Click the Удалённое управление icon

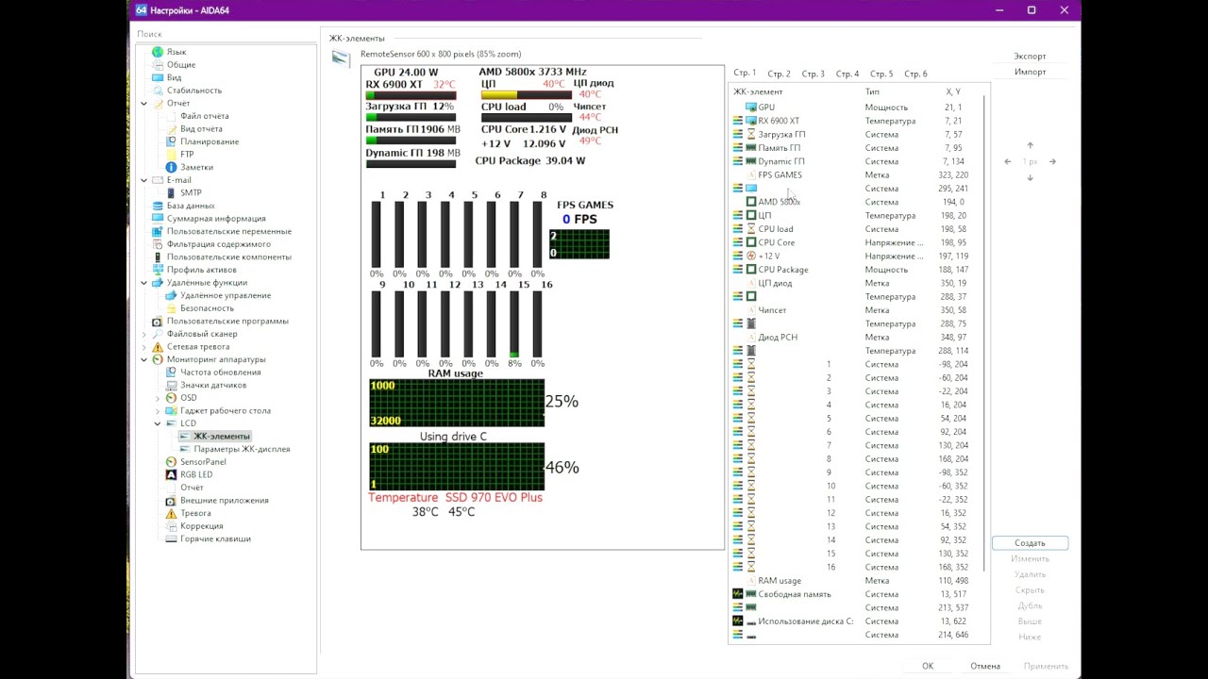click(171, 295)
